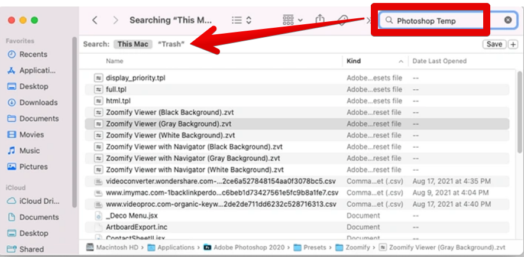Click the sidebar vertical scrollbar
This screenshot has height=257, width=524.
tap(75, 122)
